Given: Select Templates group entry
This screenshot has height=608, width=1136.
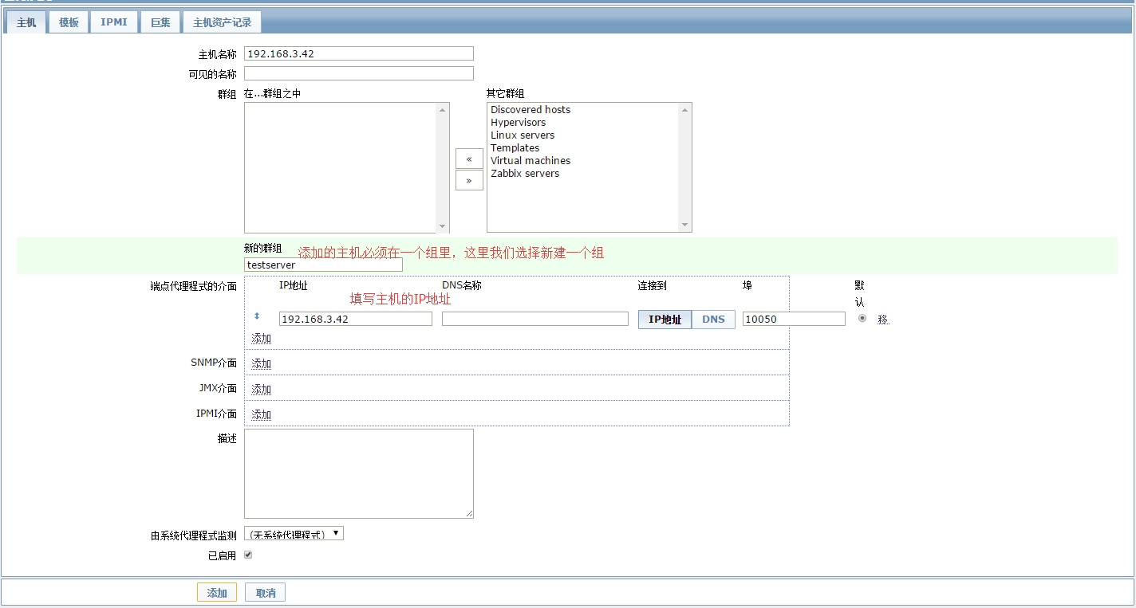Looking at the screenshot, I should tap(515, 148).
